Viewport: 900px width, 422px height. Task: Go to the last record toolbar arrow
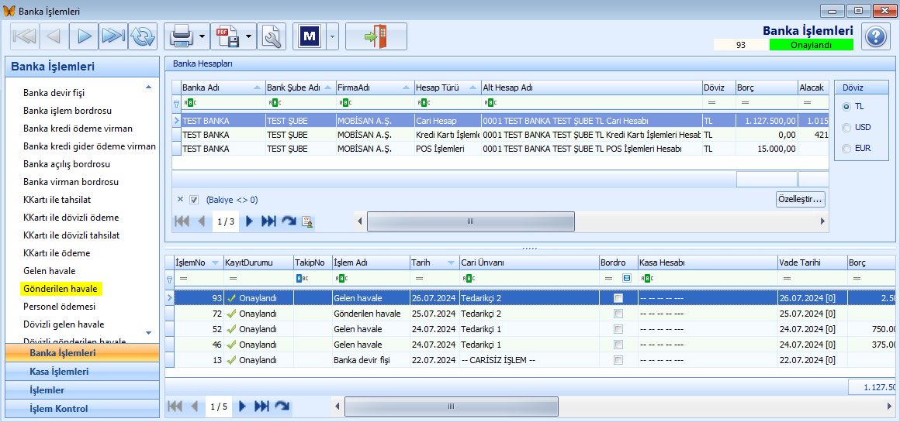coord(113,37)
